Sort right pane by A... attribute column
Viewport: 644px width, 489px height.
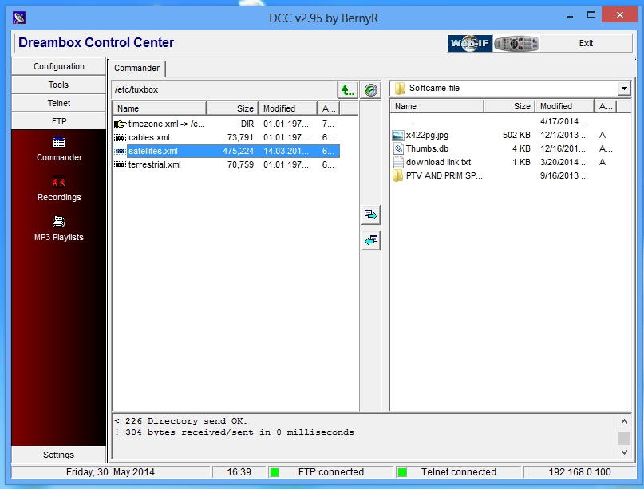point(606,106)
